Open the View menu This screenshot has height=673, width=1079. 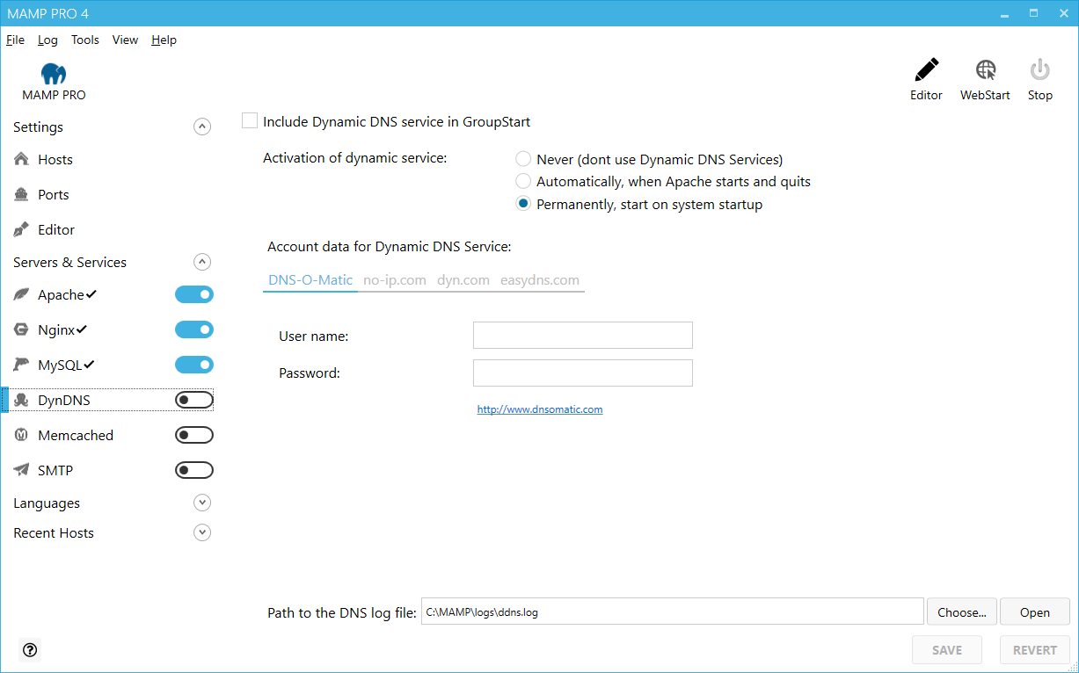click(x=125, y=40)
